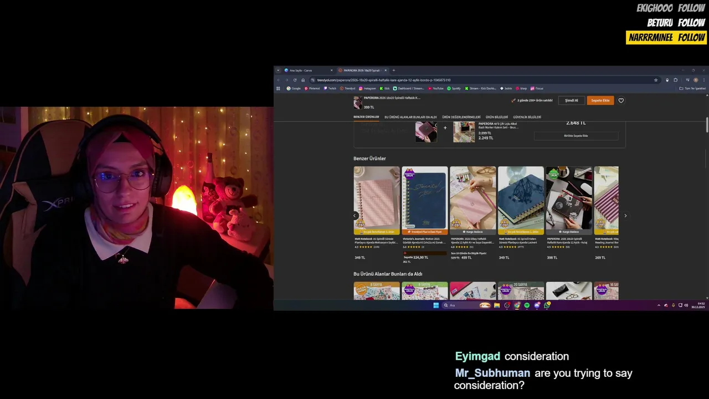Select the ÜRÜN DEĞERLENDİRMELERİ tab
This screenshot has height=399, width=709.
(x=461, y=117)
